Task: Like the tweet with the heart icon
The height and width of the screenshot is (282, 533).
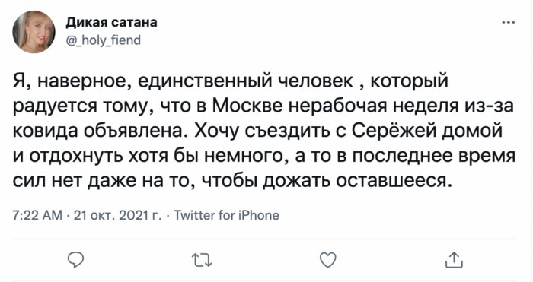Action: tap(328, 260)
